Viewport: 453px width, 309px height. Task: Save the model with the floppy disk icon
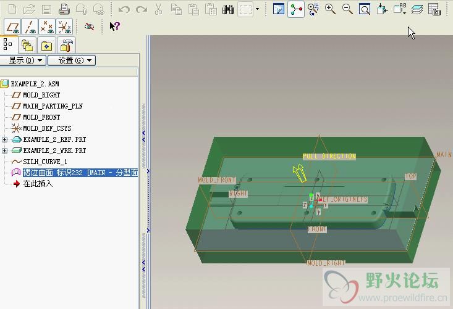tap(46, 9)
